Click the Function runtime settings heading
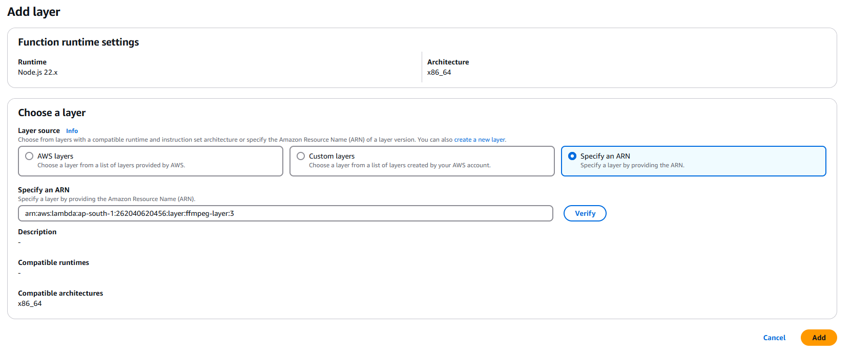The height and width of the screenshot is (356, 851). click(x=78, y=42)
